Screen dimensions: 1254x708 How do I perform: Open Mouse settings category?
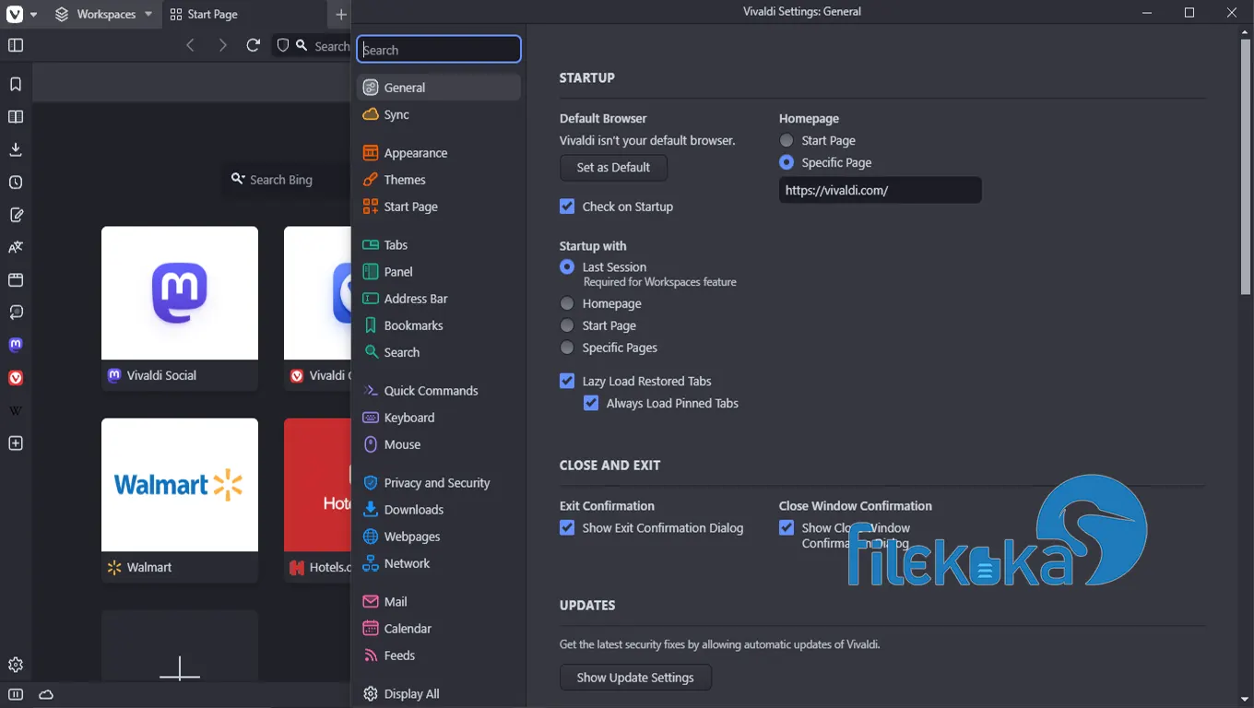(x=439, y=444)
